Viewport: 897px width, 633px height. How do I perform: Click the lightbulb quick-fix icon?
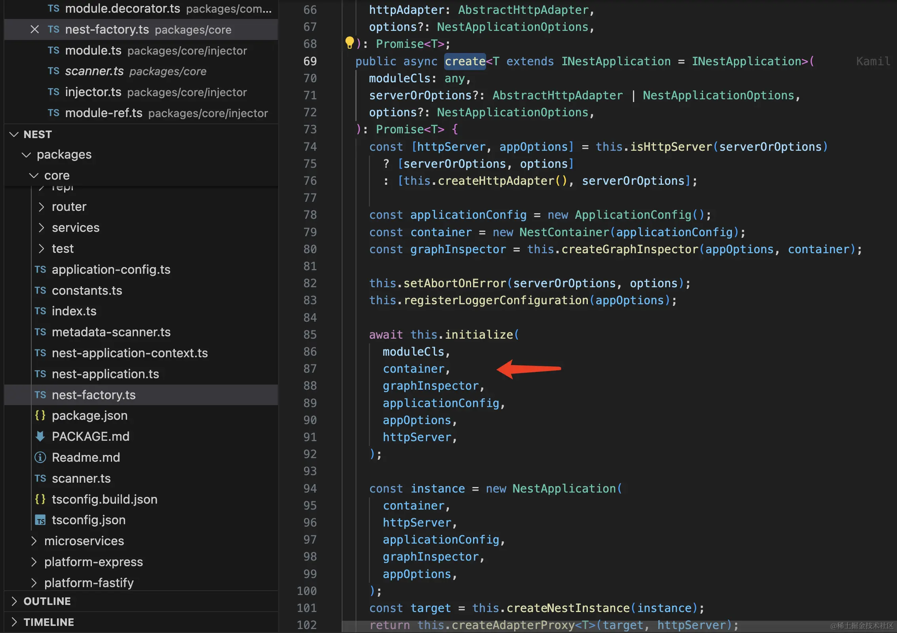pos(349,43)
